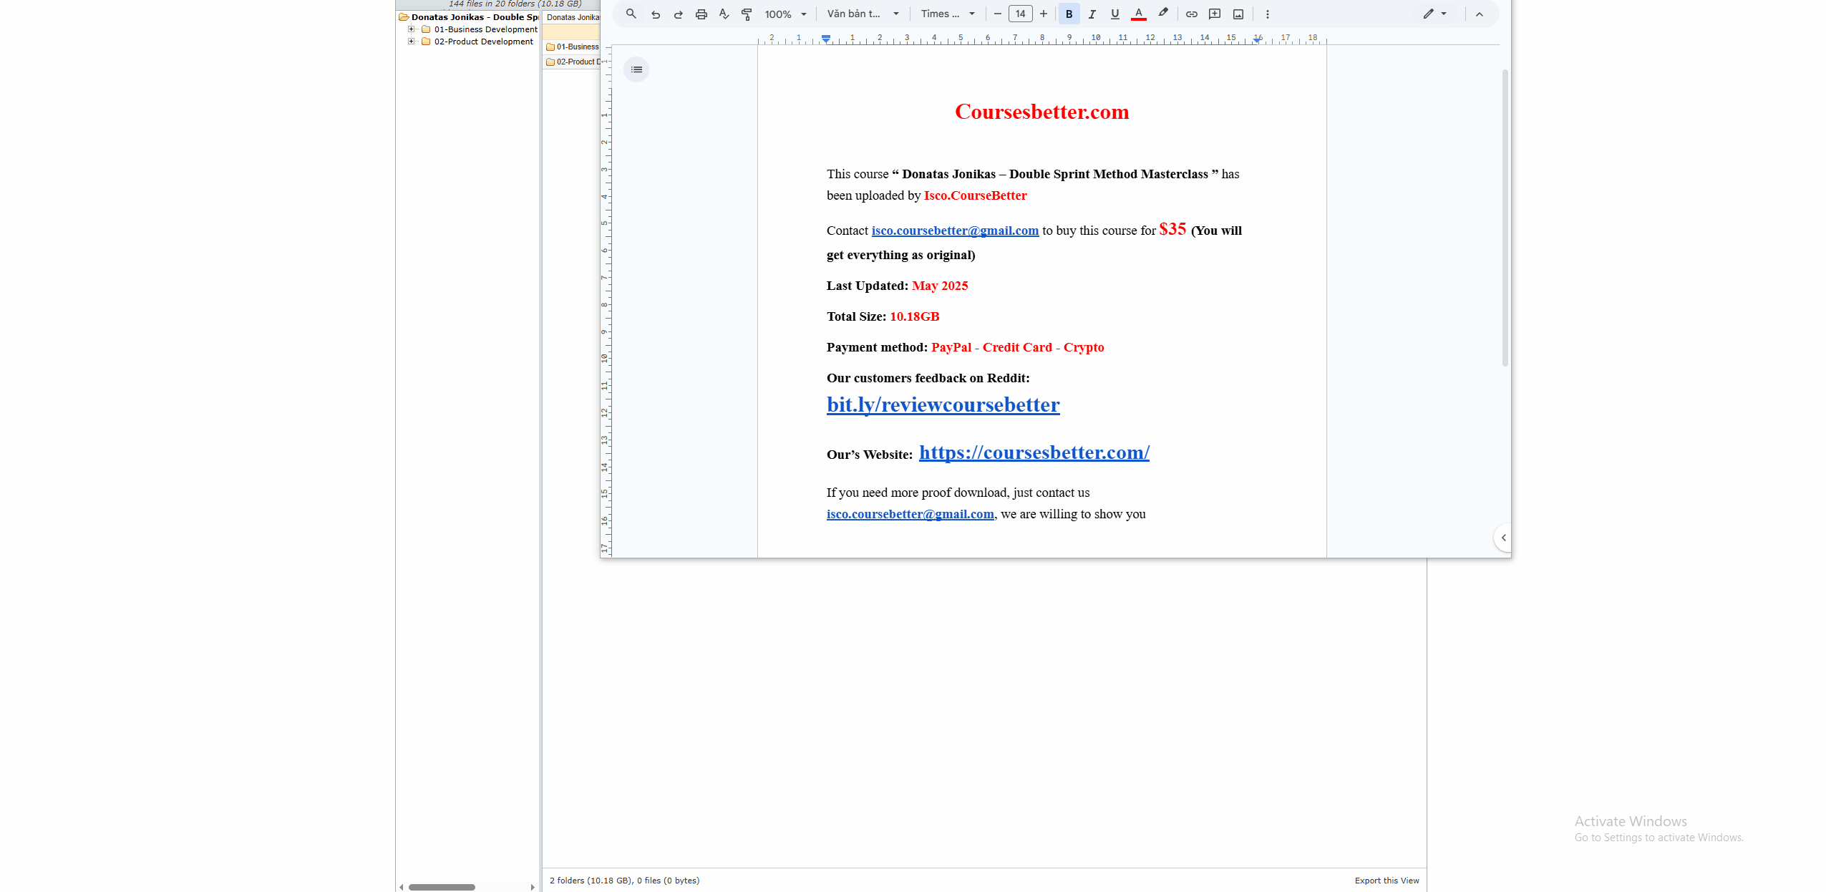Click the Export this View link

pos(1386,881)
